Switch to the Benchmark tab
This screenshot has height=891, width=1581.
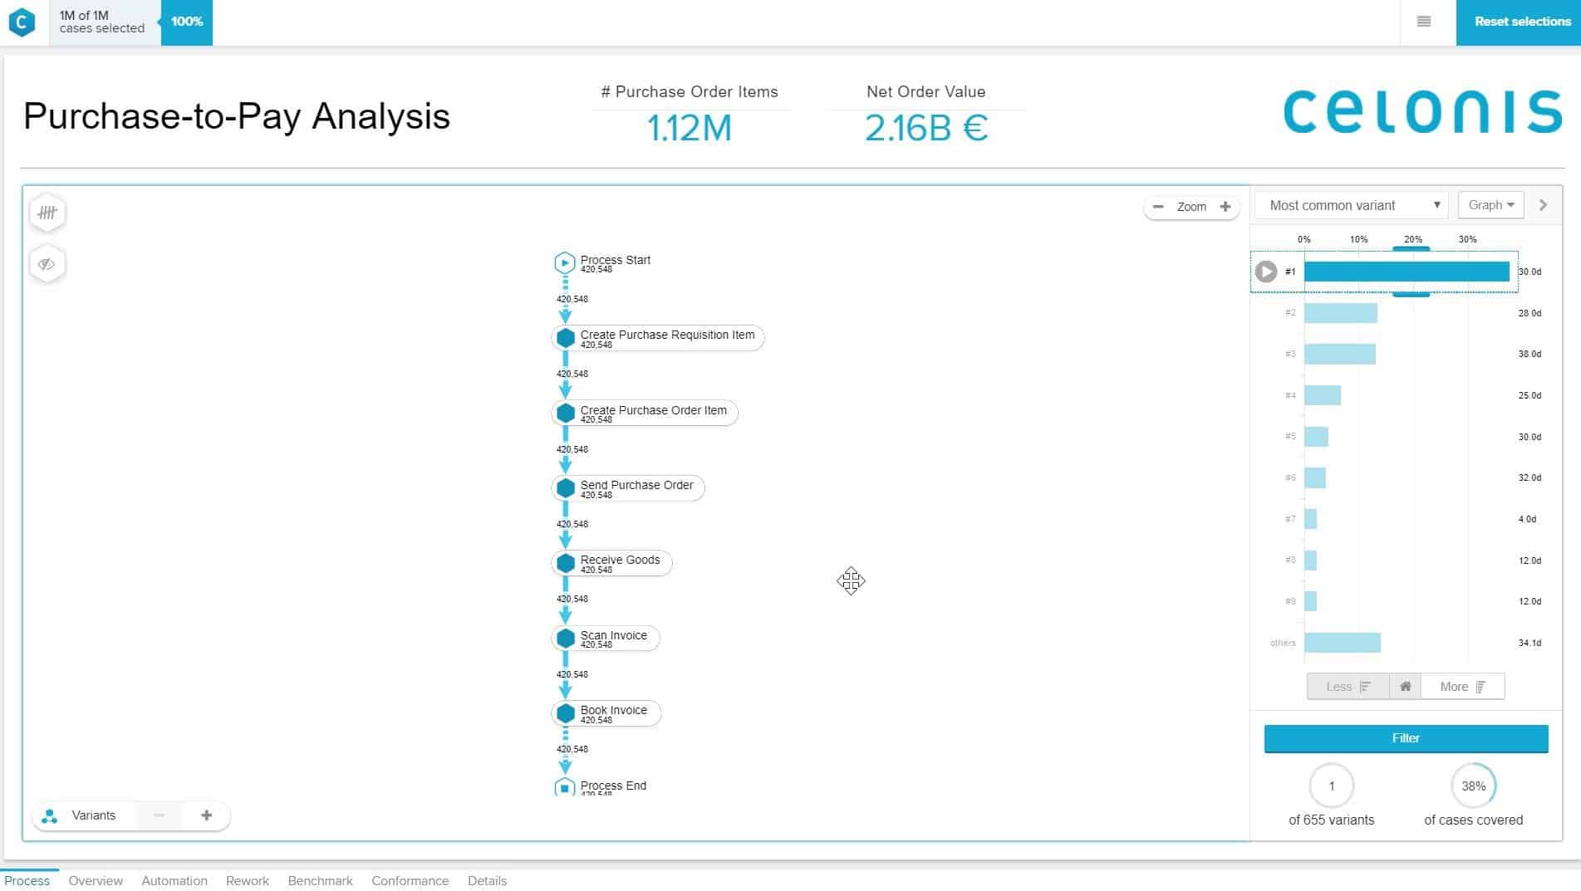pos(321,880)
